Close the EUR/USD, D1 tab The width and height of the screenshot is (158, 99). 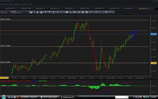pyautogui.click(x=62, y=8)
